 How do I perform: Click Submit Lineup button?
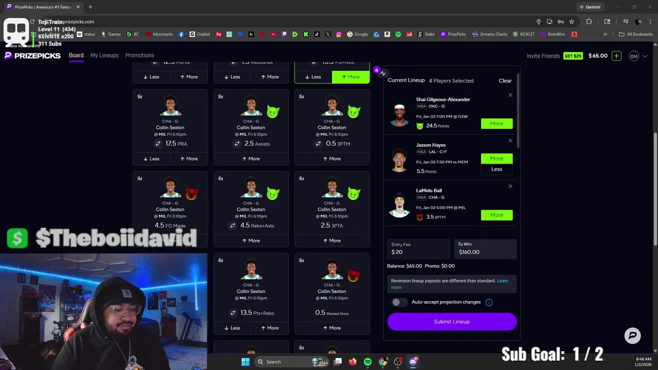pos(452,322)
